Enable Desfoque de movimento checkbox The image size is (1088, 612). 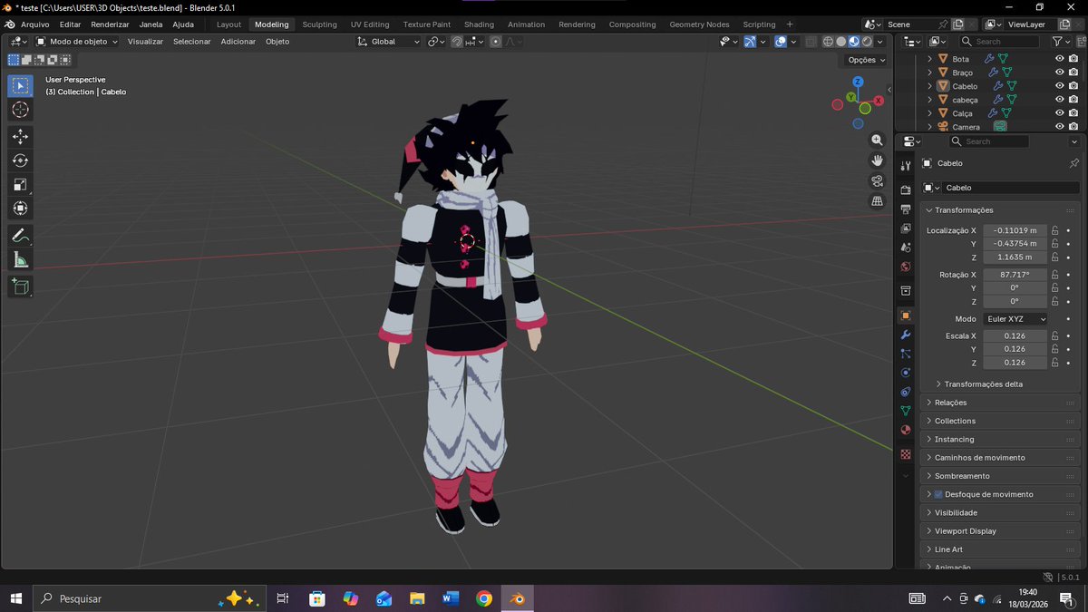938,494
